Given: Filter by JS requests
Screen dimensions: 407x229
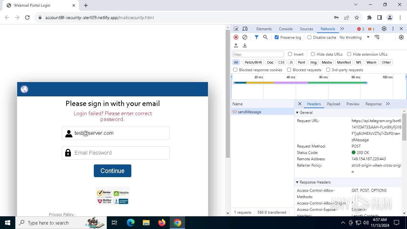Looking at the screenshot, I should [x=291, y=62].
